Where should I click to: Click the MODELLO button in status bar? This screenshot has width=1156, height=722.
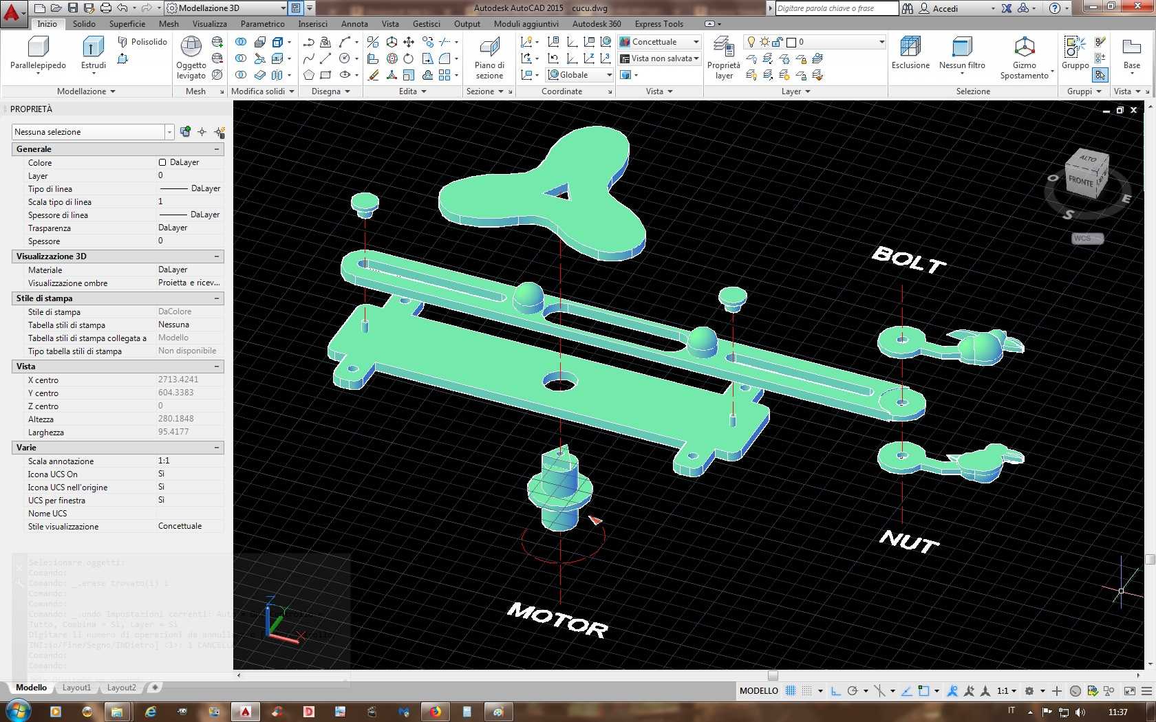759,691
